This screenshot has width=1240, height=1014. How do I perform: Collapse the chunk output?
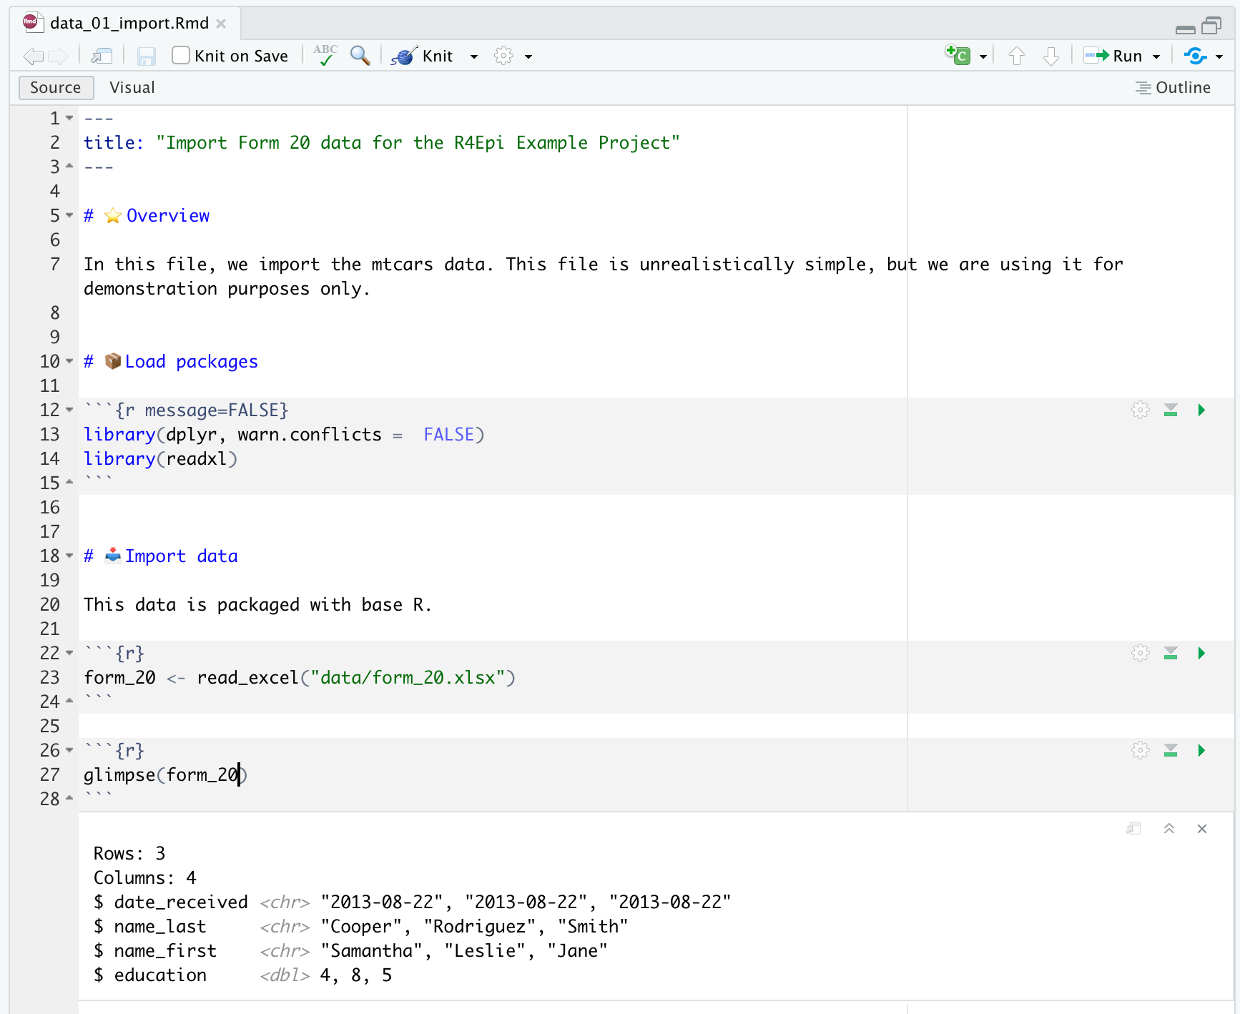click(x=1169, y=829)
